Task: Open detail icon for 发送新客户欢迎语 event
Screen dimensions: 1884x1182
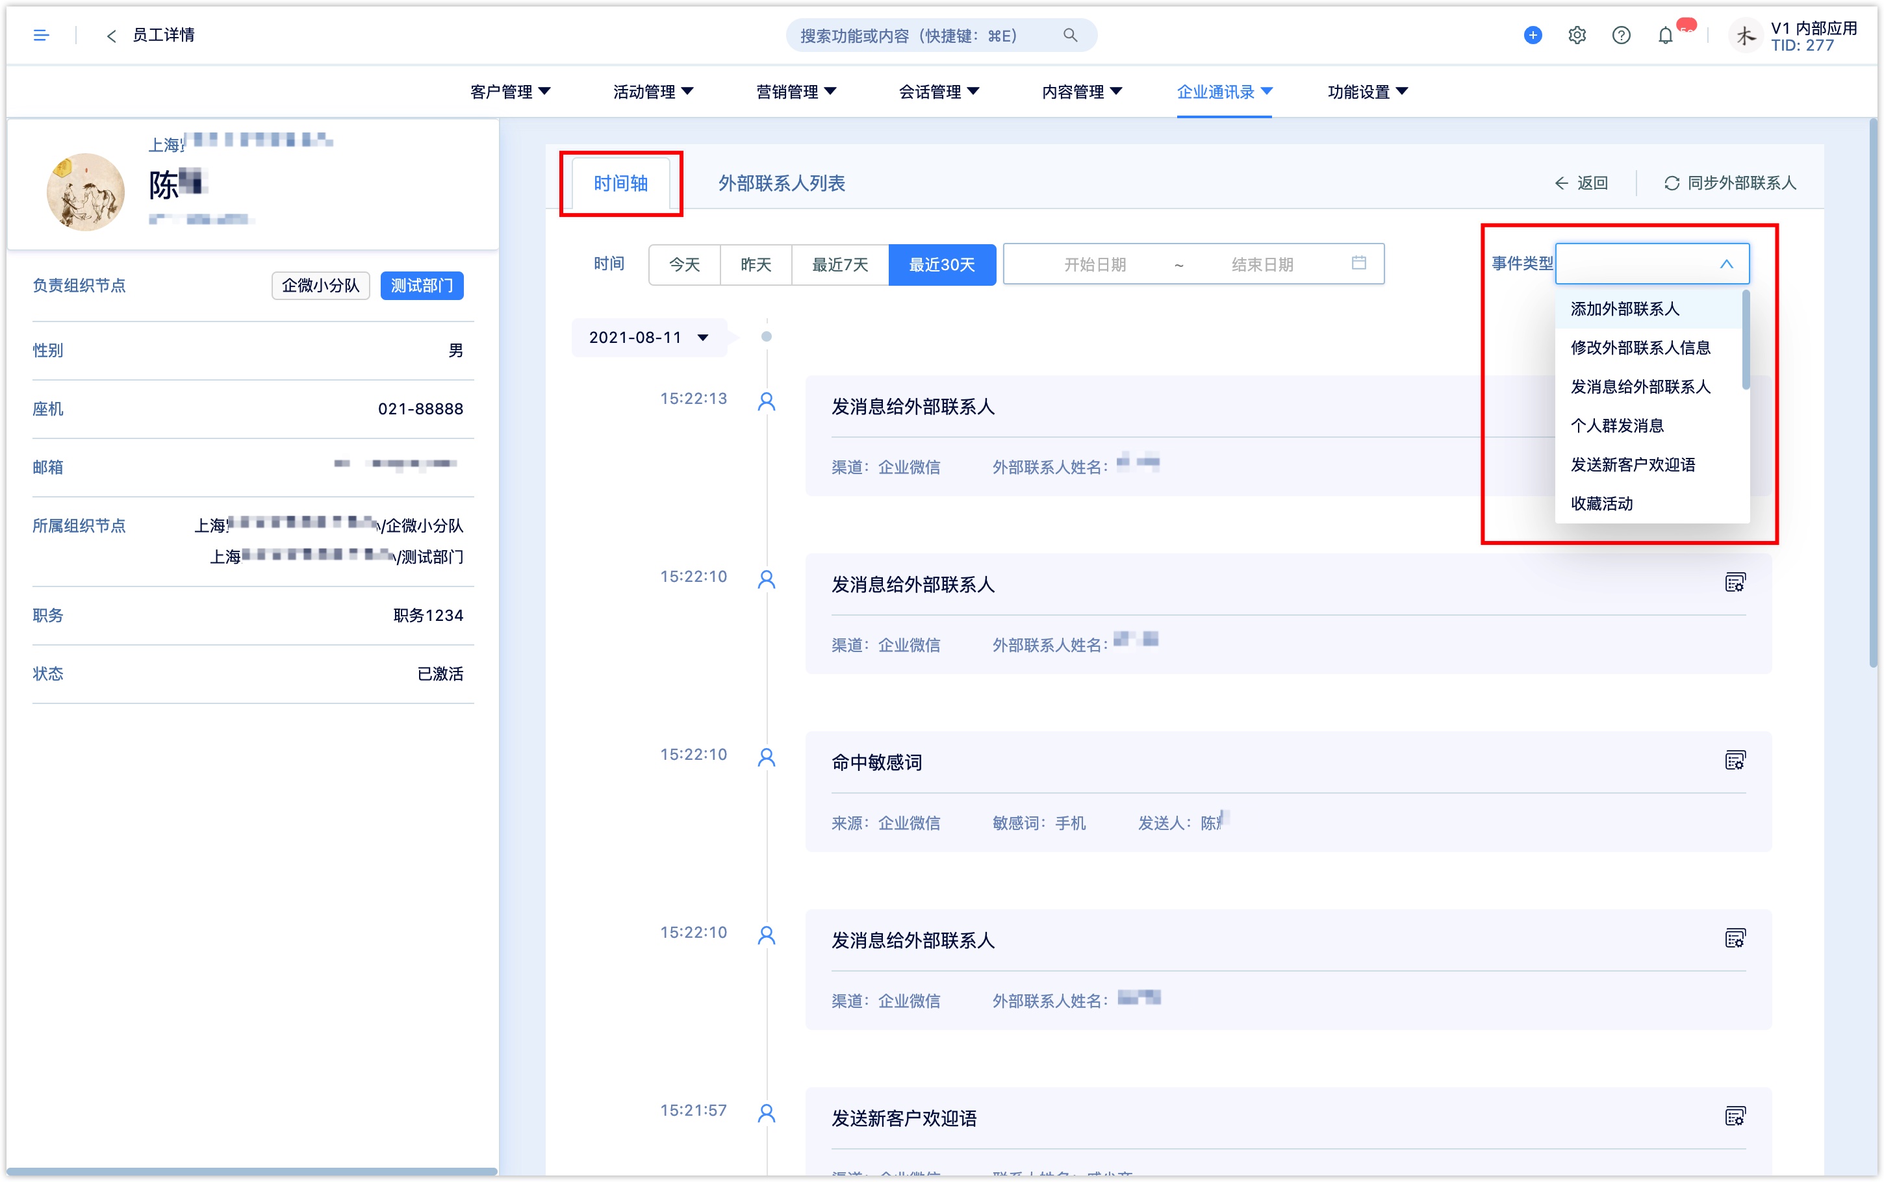Action: click(x=1735, y=1116)
